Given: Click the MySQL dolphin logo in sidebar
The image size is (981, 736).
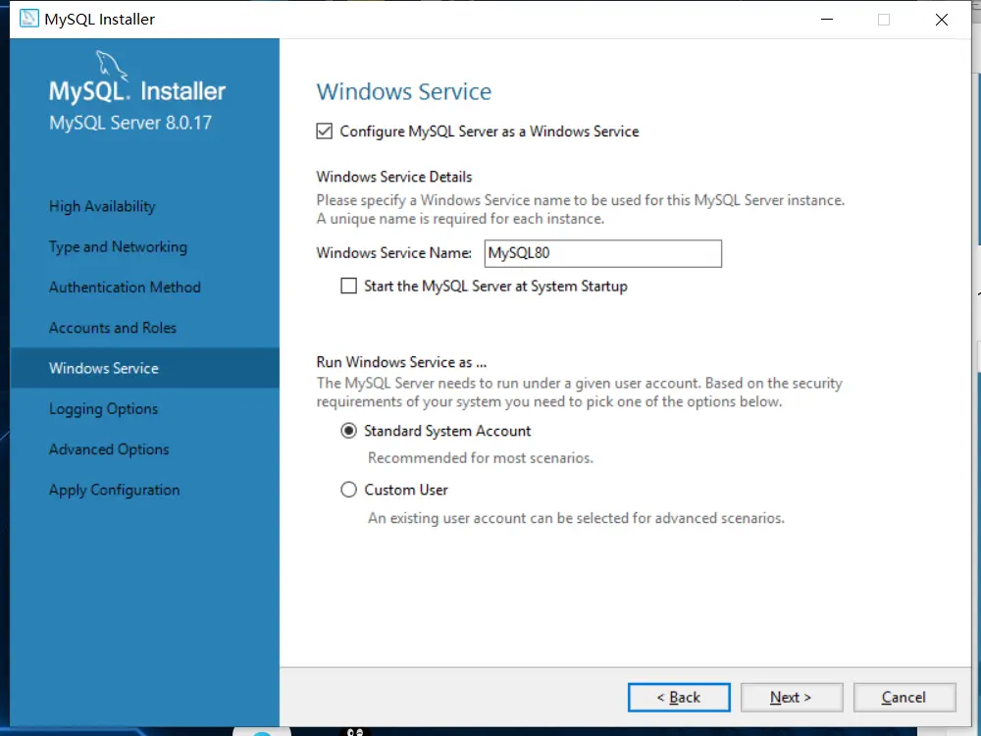Looking at the screenshot, I should 112,66.
